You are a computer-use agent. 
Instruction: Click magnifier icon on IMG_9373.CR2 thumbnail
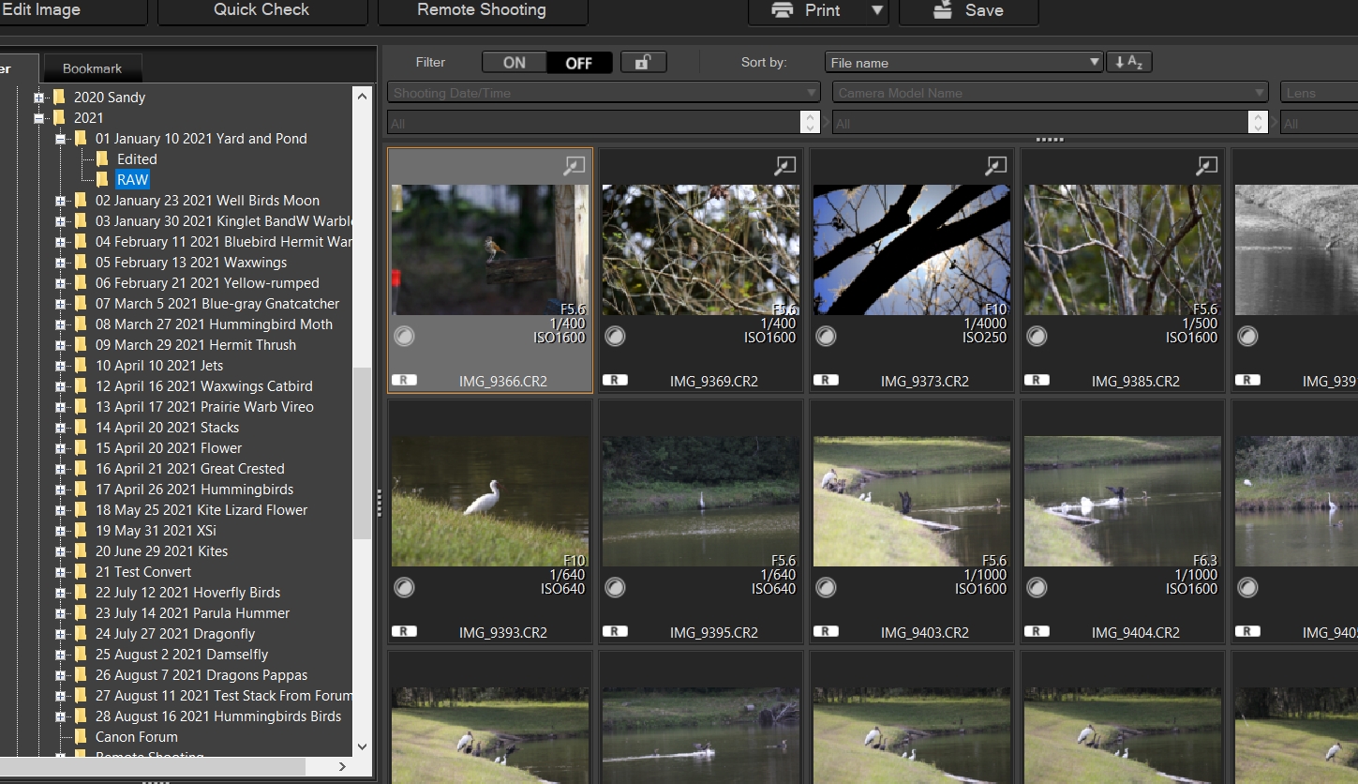(x=995, y=166)
